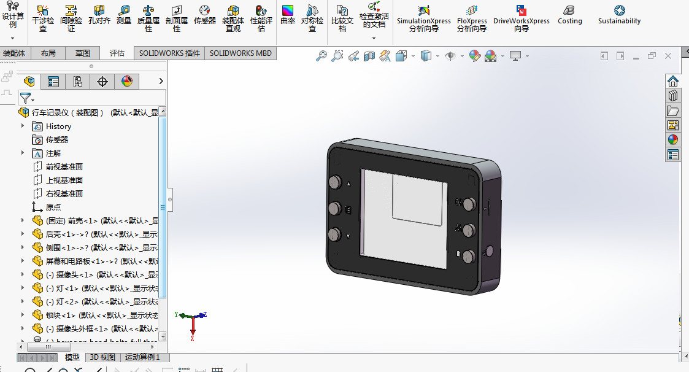Switch to PropertyManager tab

pos(53,82)
